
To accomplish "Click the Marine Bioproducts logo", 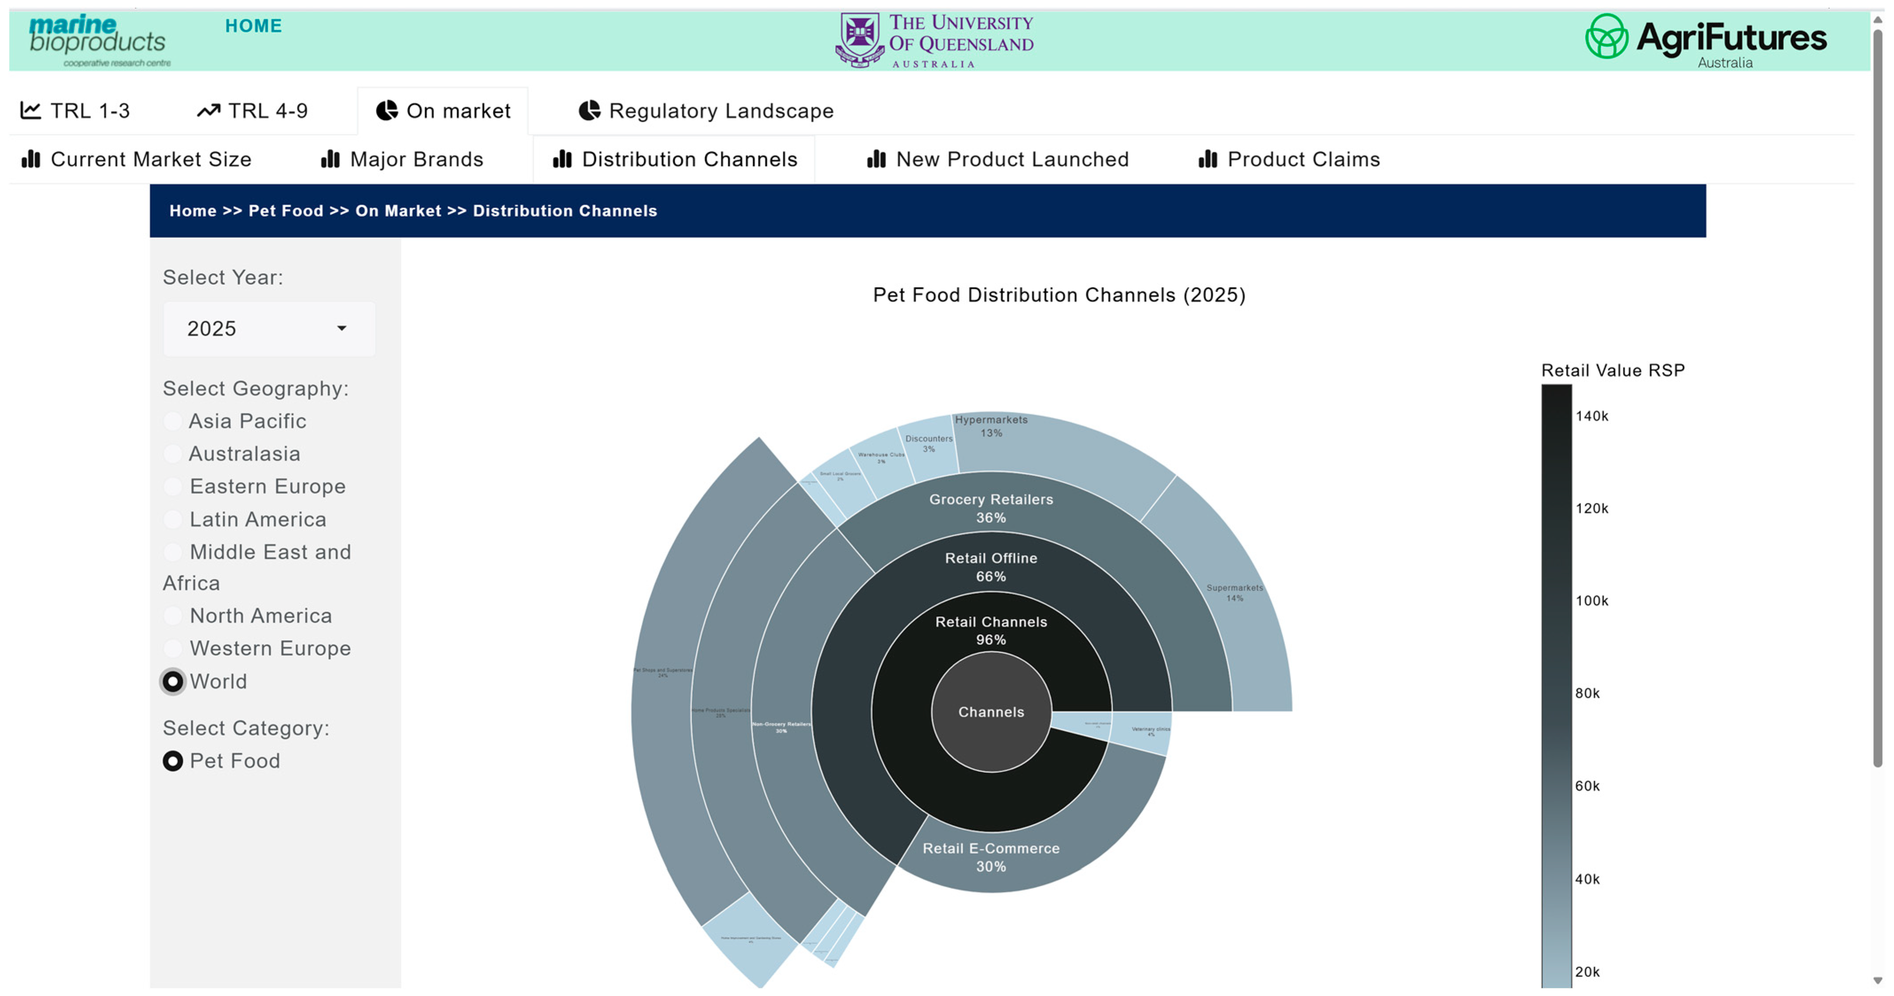I will click(x=99, y=40).
